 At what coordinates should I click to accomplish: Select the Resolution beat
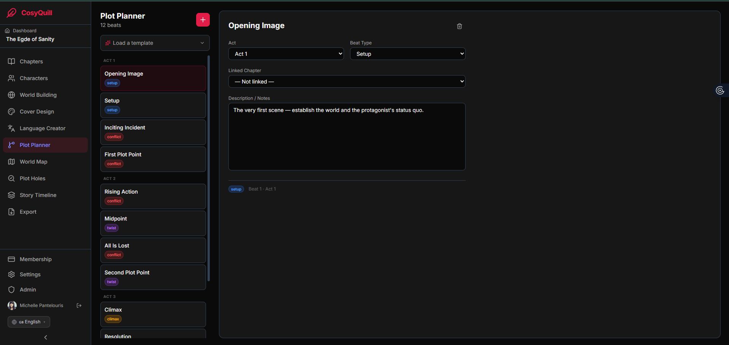(153, 334)
